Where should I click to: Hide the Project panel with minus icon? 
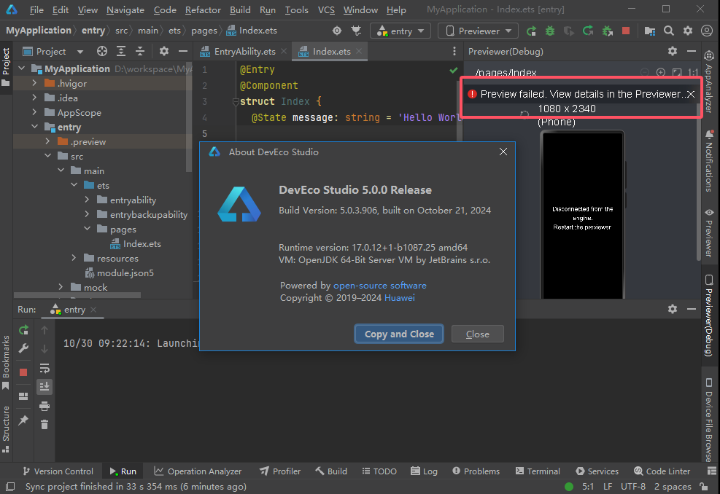[x=183, y=52]
